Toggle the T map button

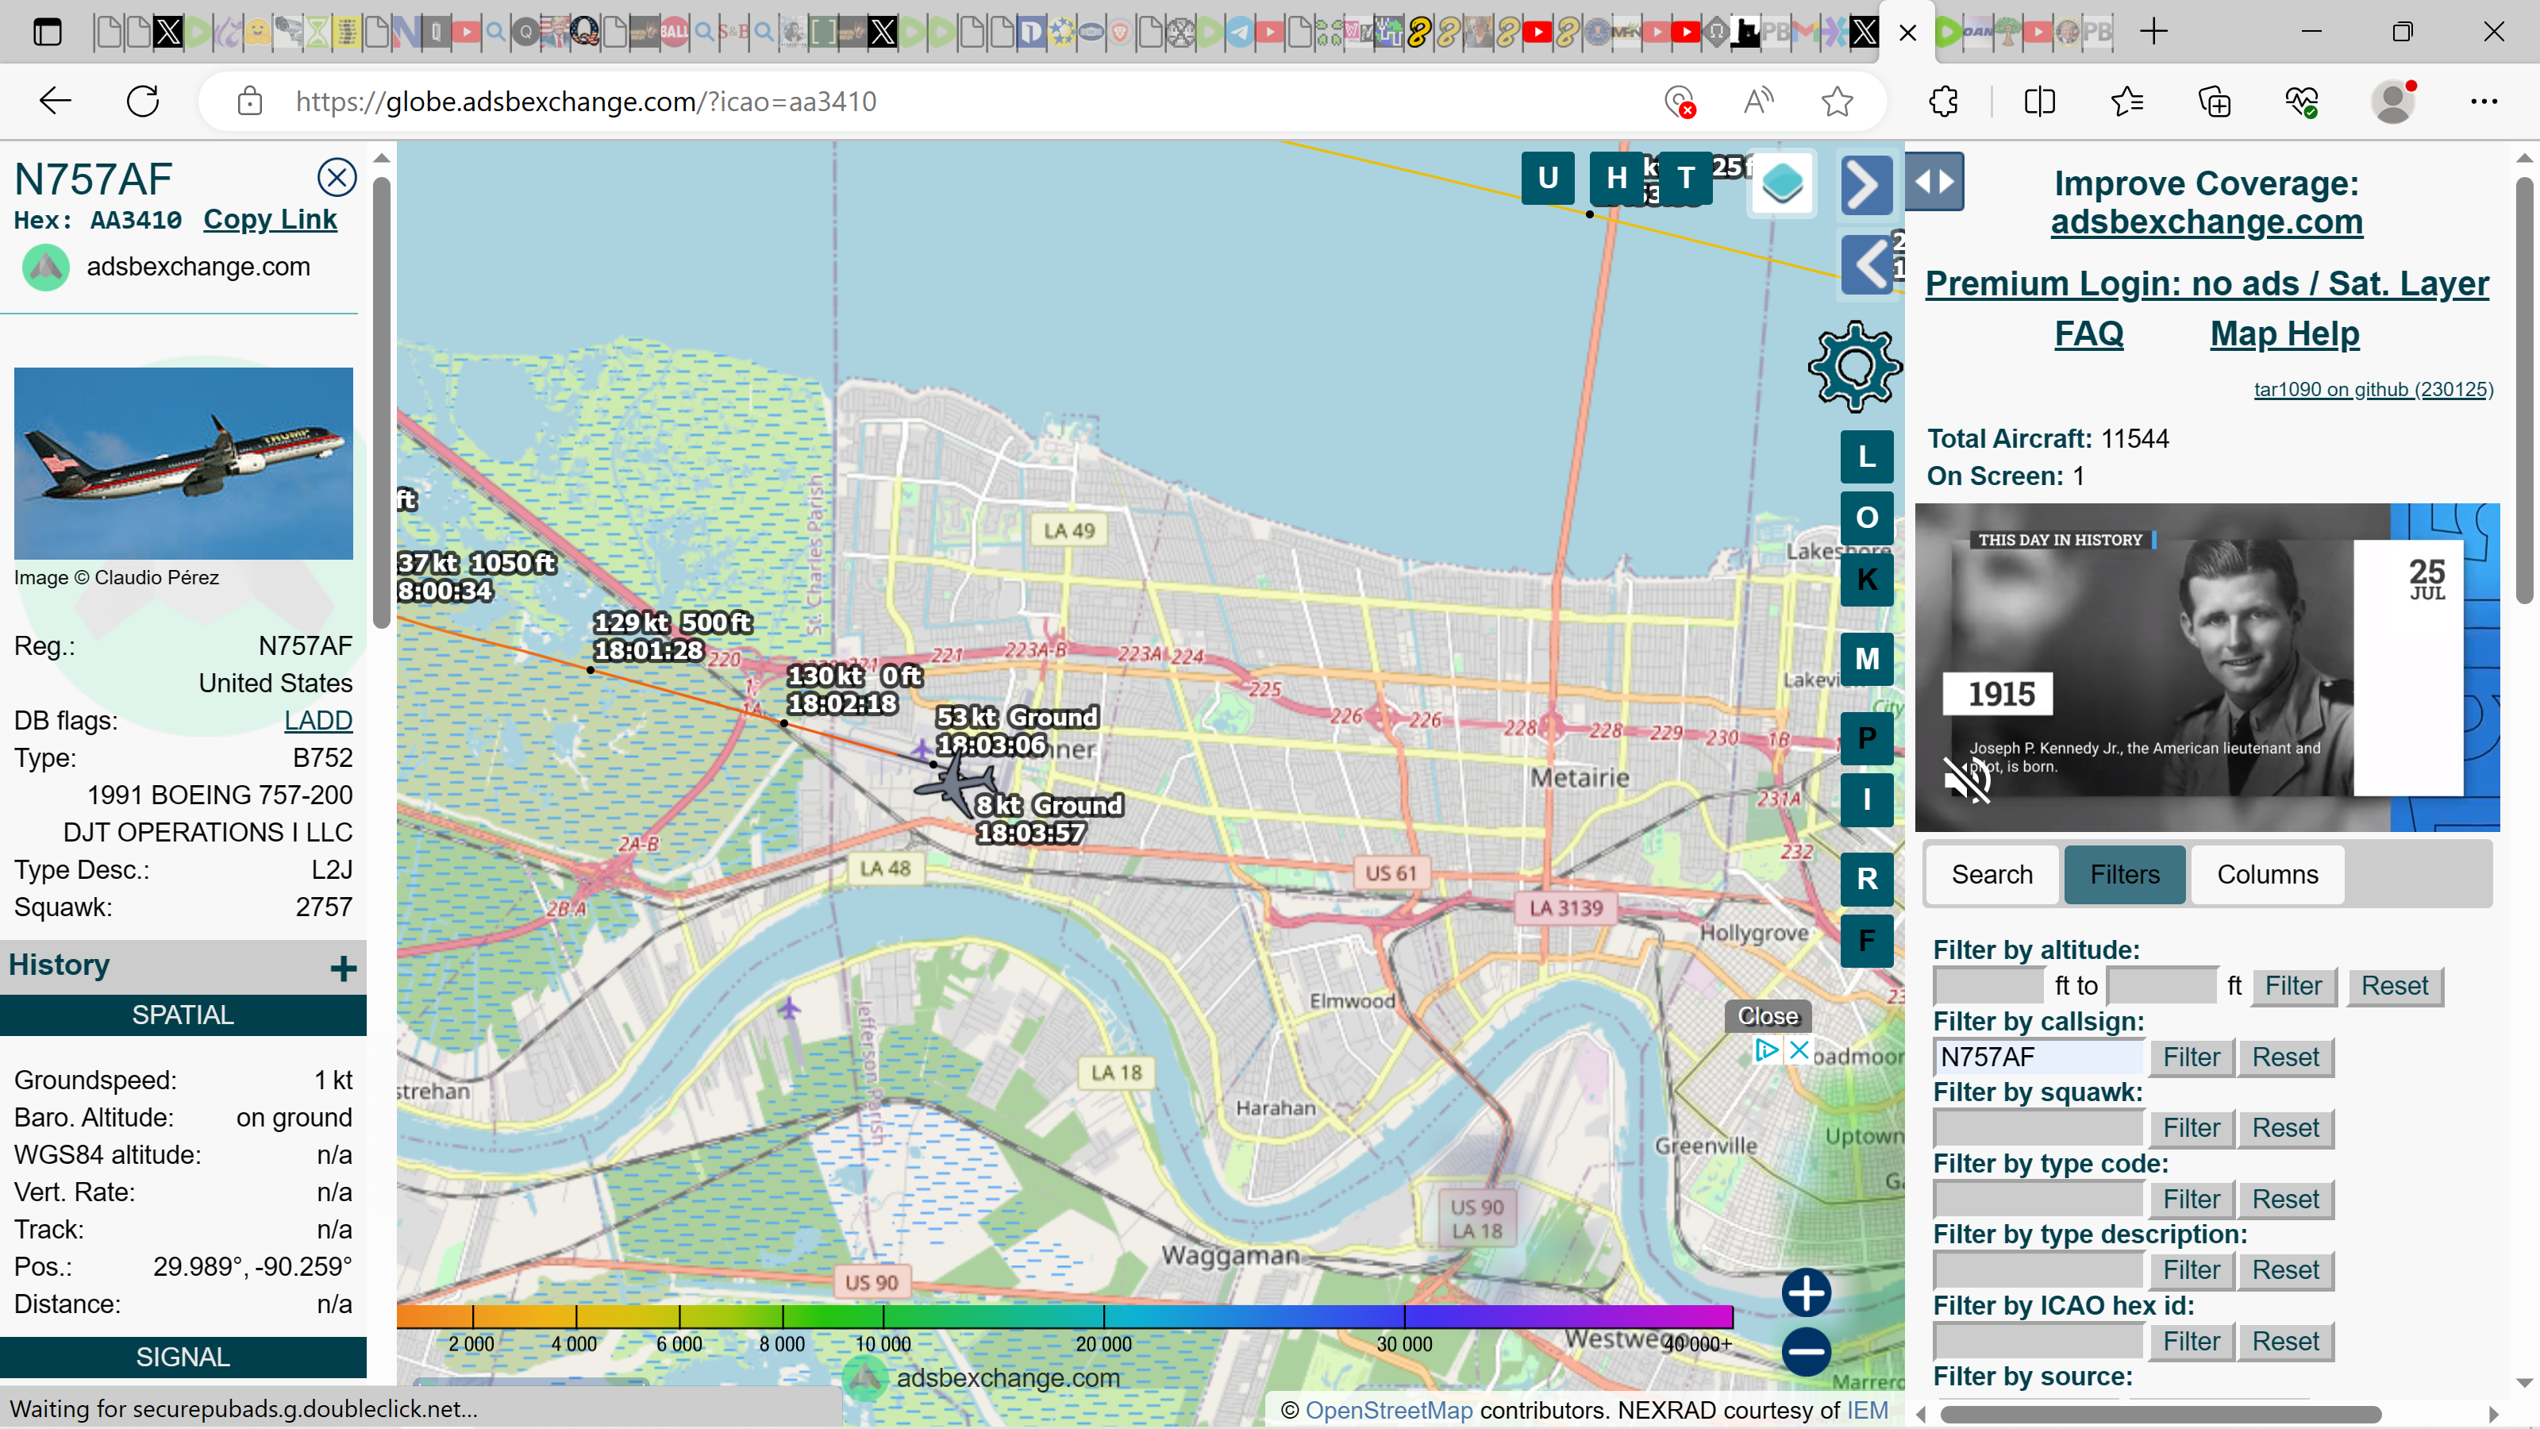pyautogui.click(x=1686, y=178)
